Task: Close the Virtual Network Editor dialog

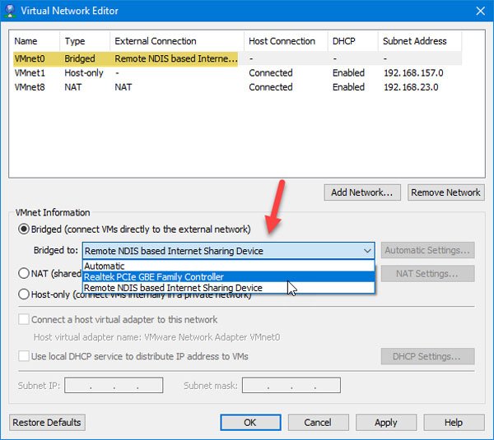Action: click(479, 11)
